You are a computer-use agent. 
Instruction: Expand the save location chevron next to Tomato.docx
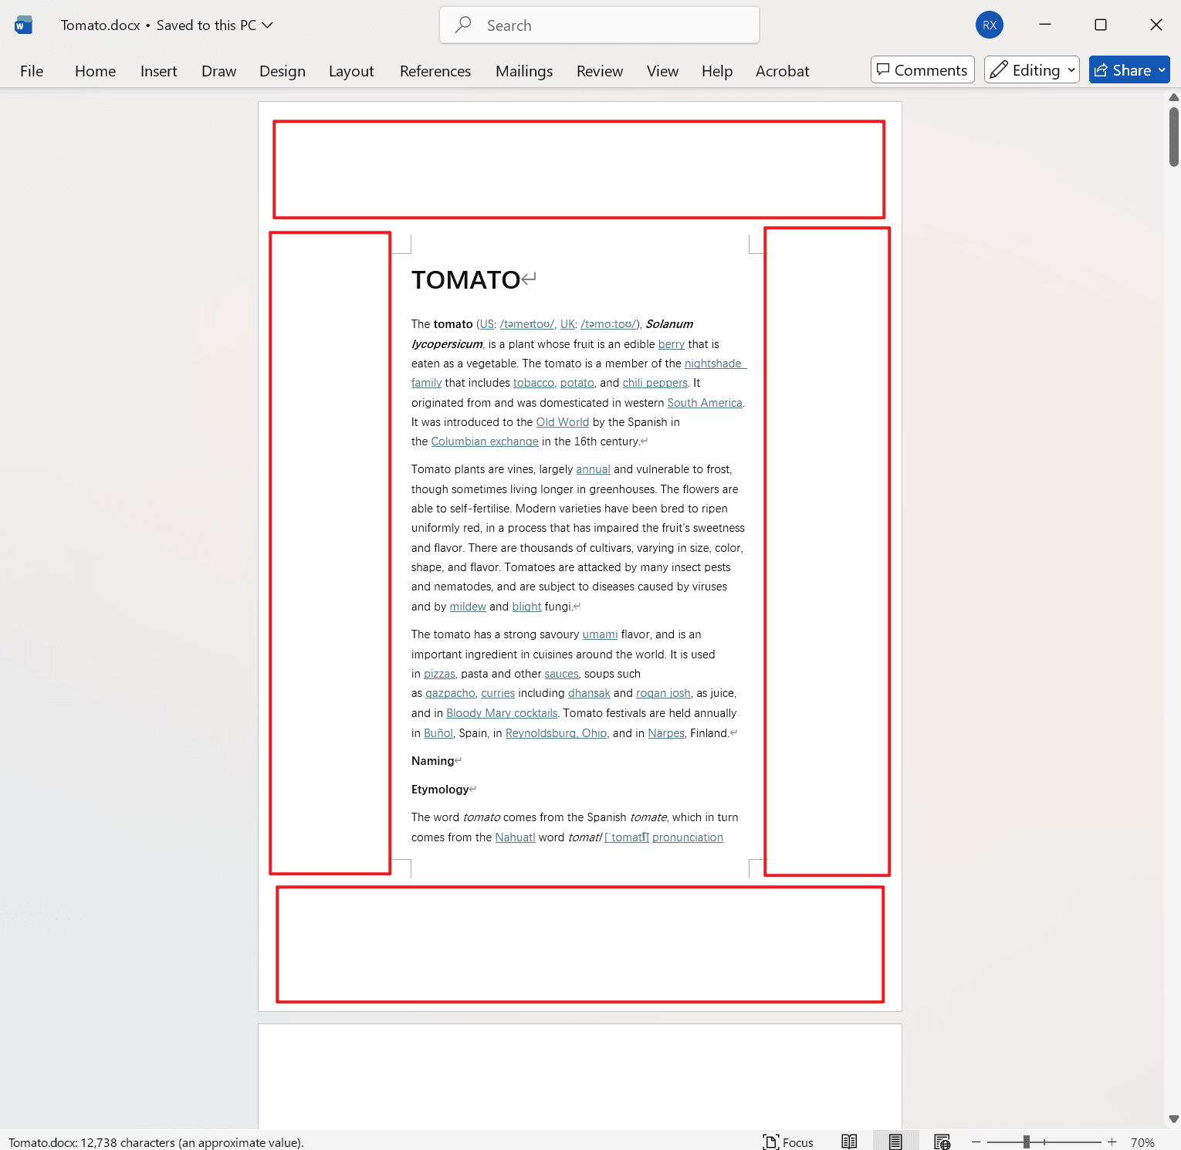click(x=268, y=25)
